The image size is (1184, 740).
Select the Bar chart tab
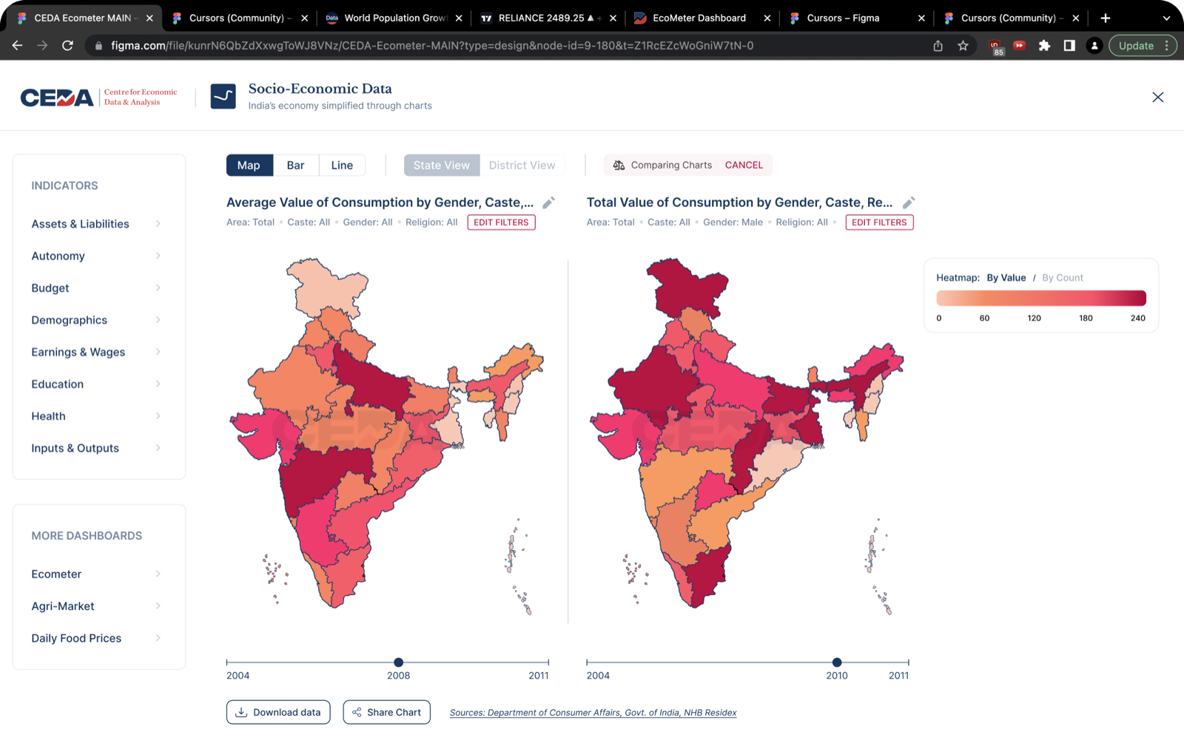click(295, 165)
